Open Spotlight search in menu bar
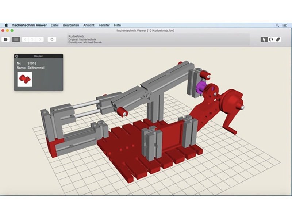The image size is (292, 219). click(x=277, y=25)
